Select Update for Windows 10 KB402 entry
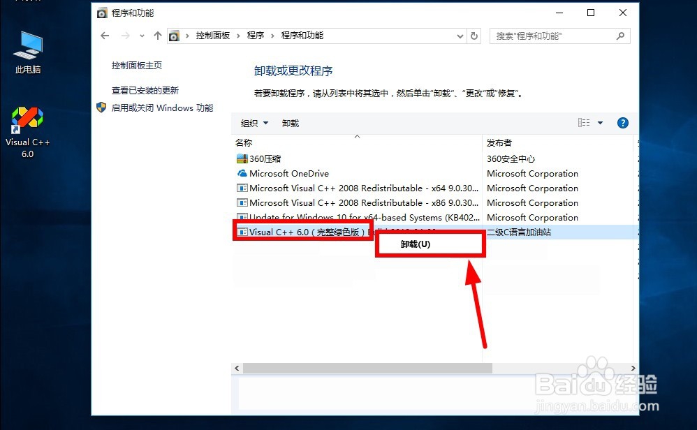This screenshot has height=430, width=697. tap(365, 217)
